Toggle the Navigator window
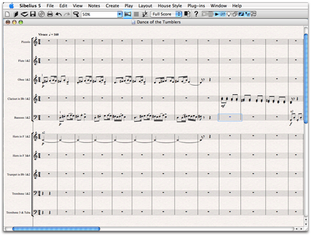Viewport: 311px width, 236px height. (204, 14)
